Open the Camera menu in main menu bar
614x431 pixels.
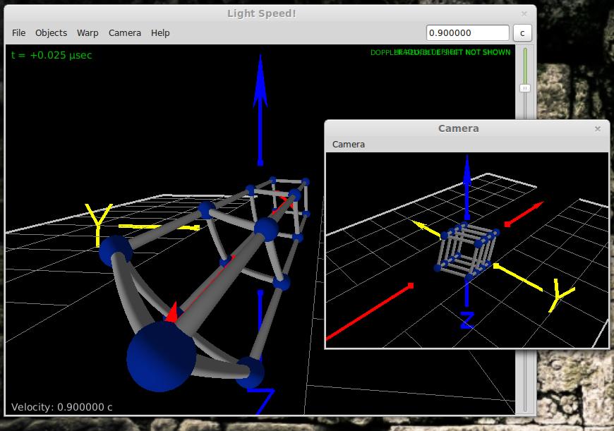point(124,32)
